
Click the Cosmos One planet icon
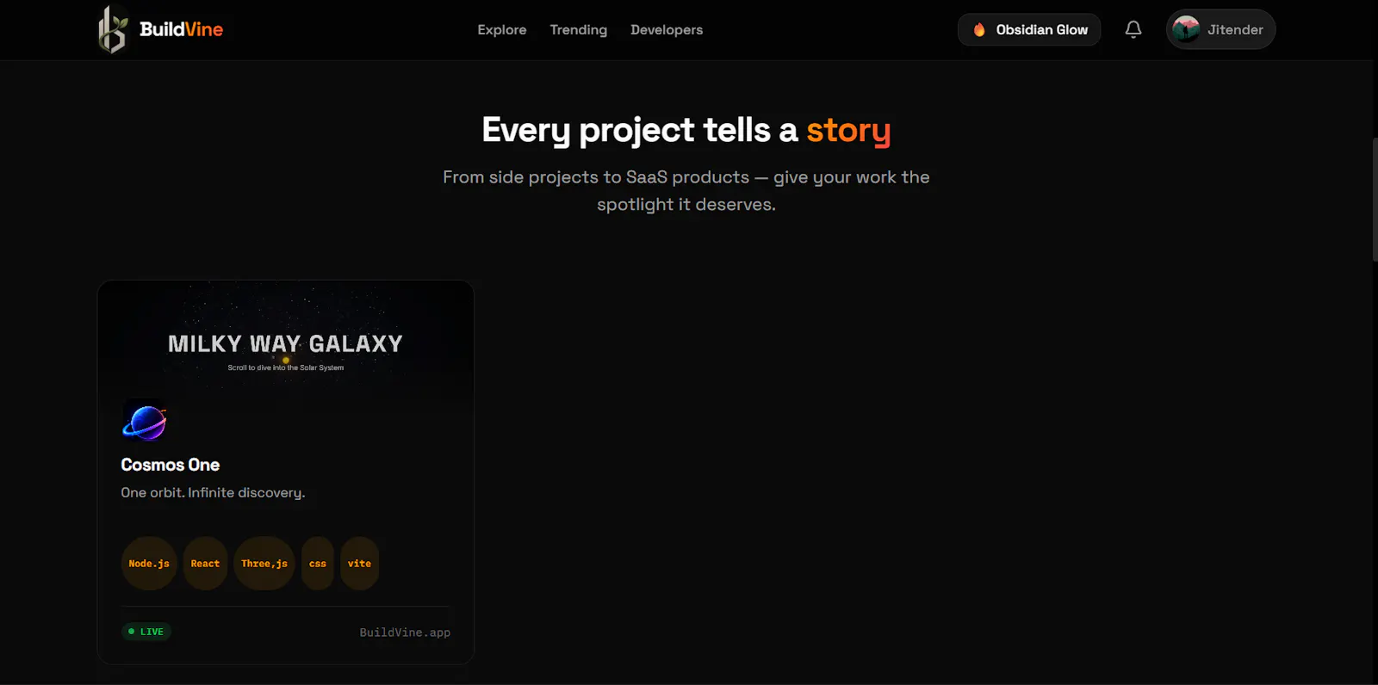(x=145, y=422)
